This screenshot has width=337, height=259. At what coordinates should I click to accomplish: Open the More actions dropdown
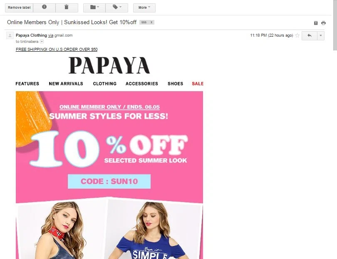pos(144,8)
